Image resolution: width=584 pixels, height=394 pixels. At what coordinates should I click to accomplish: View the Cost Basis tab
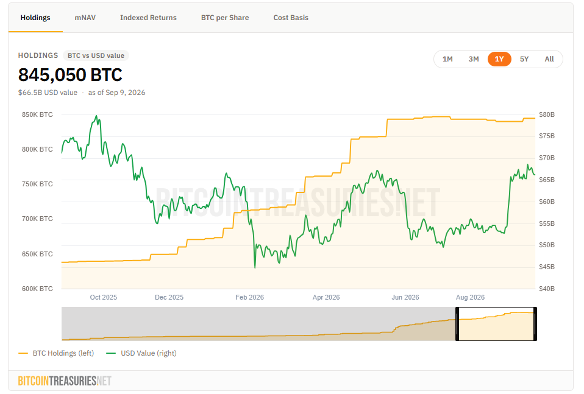tap(291, 18)
